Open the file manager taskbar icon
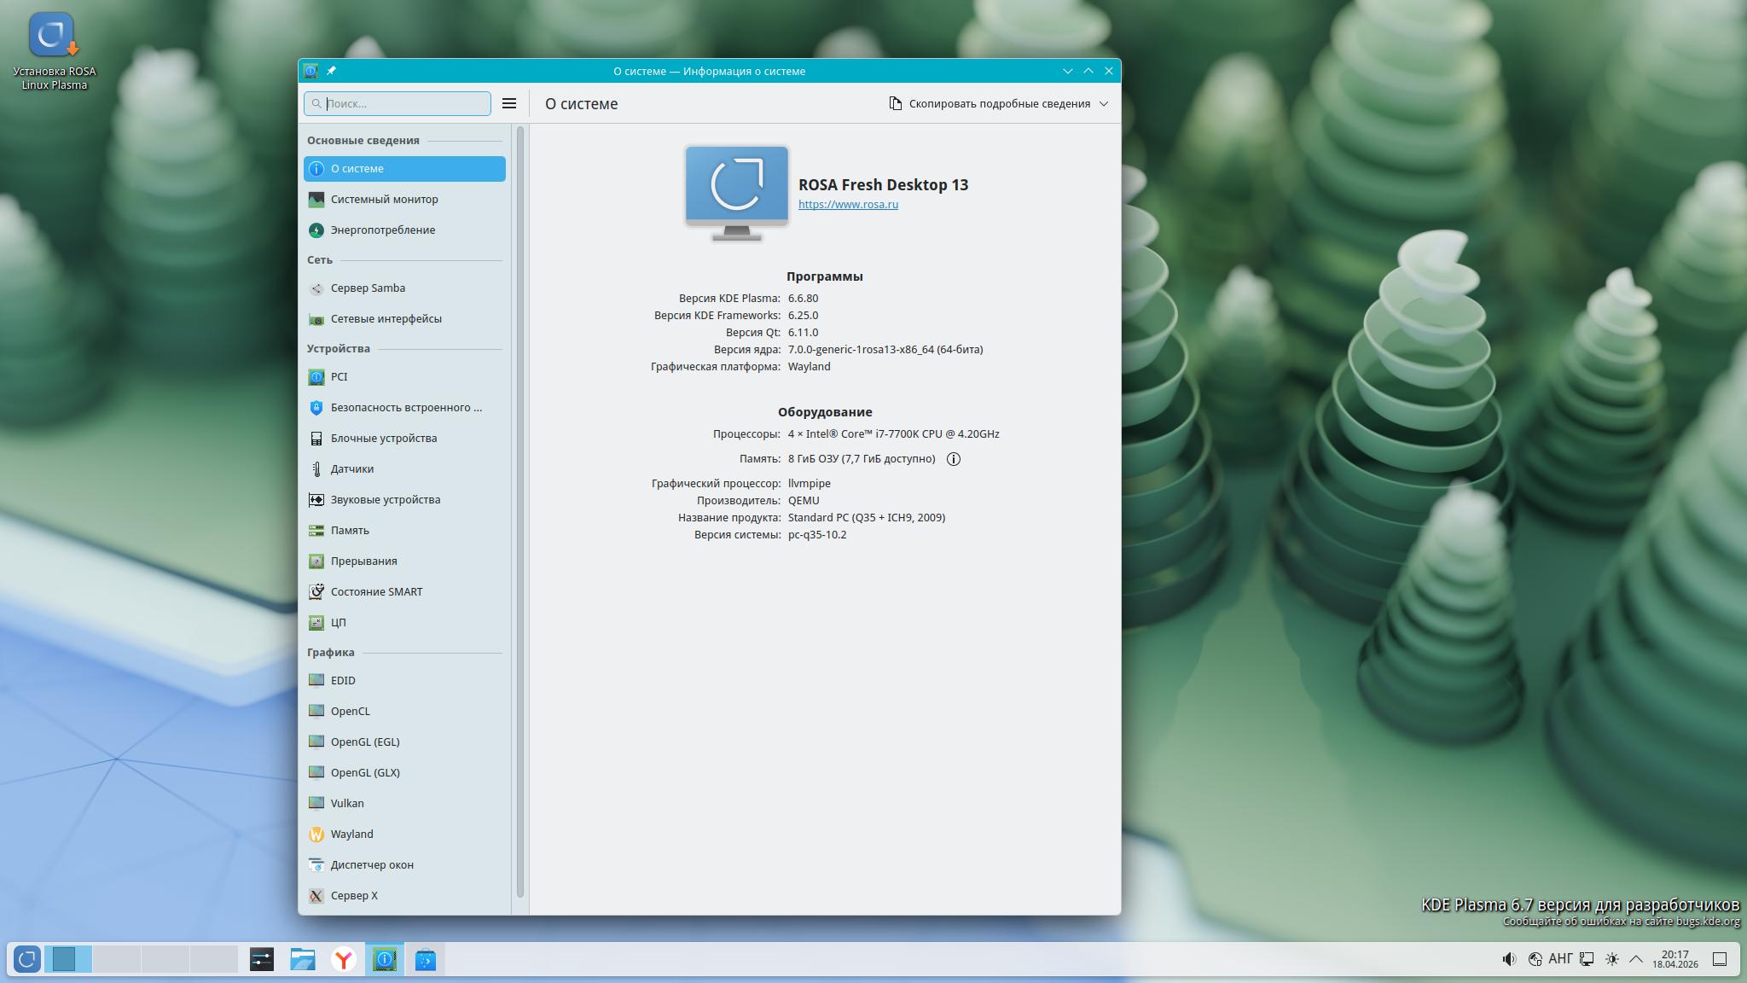This screenshot has height=983, width=1747. click(x=303, y=959)
